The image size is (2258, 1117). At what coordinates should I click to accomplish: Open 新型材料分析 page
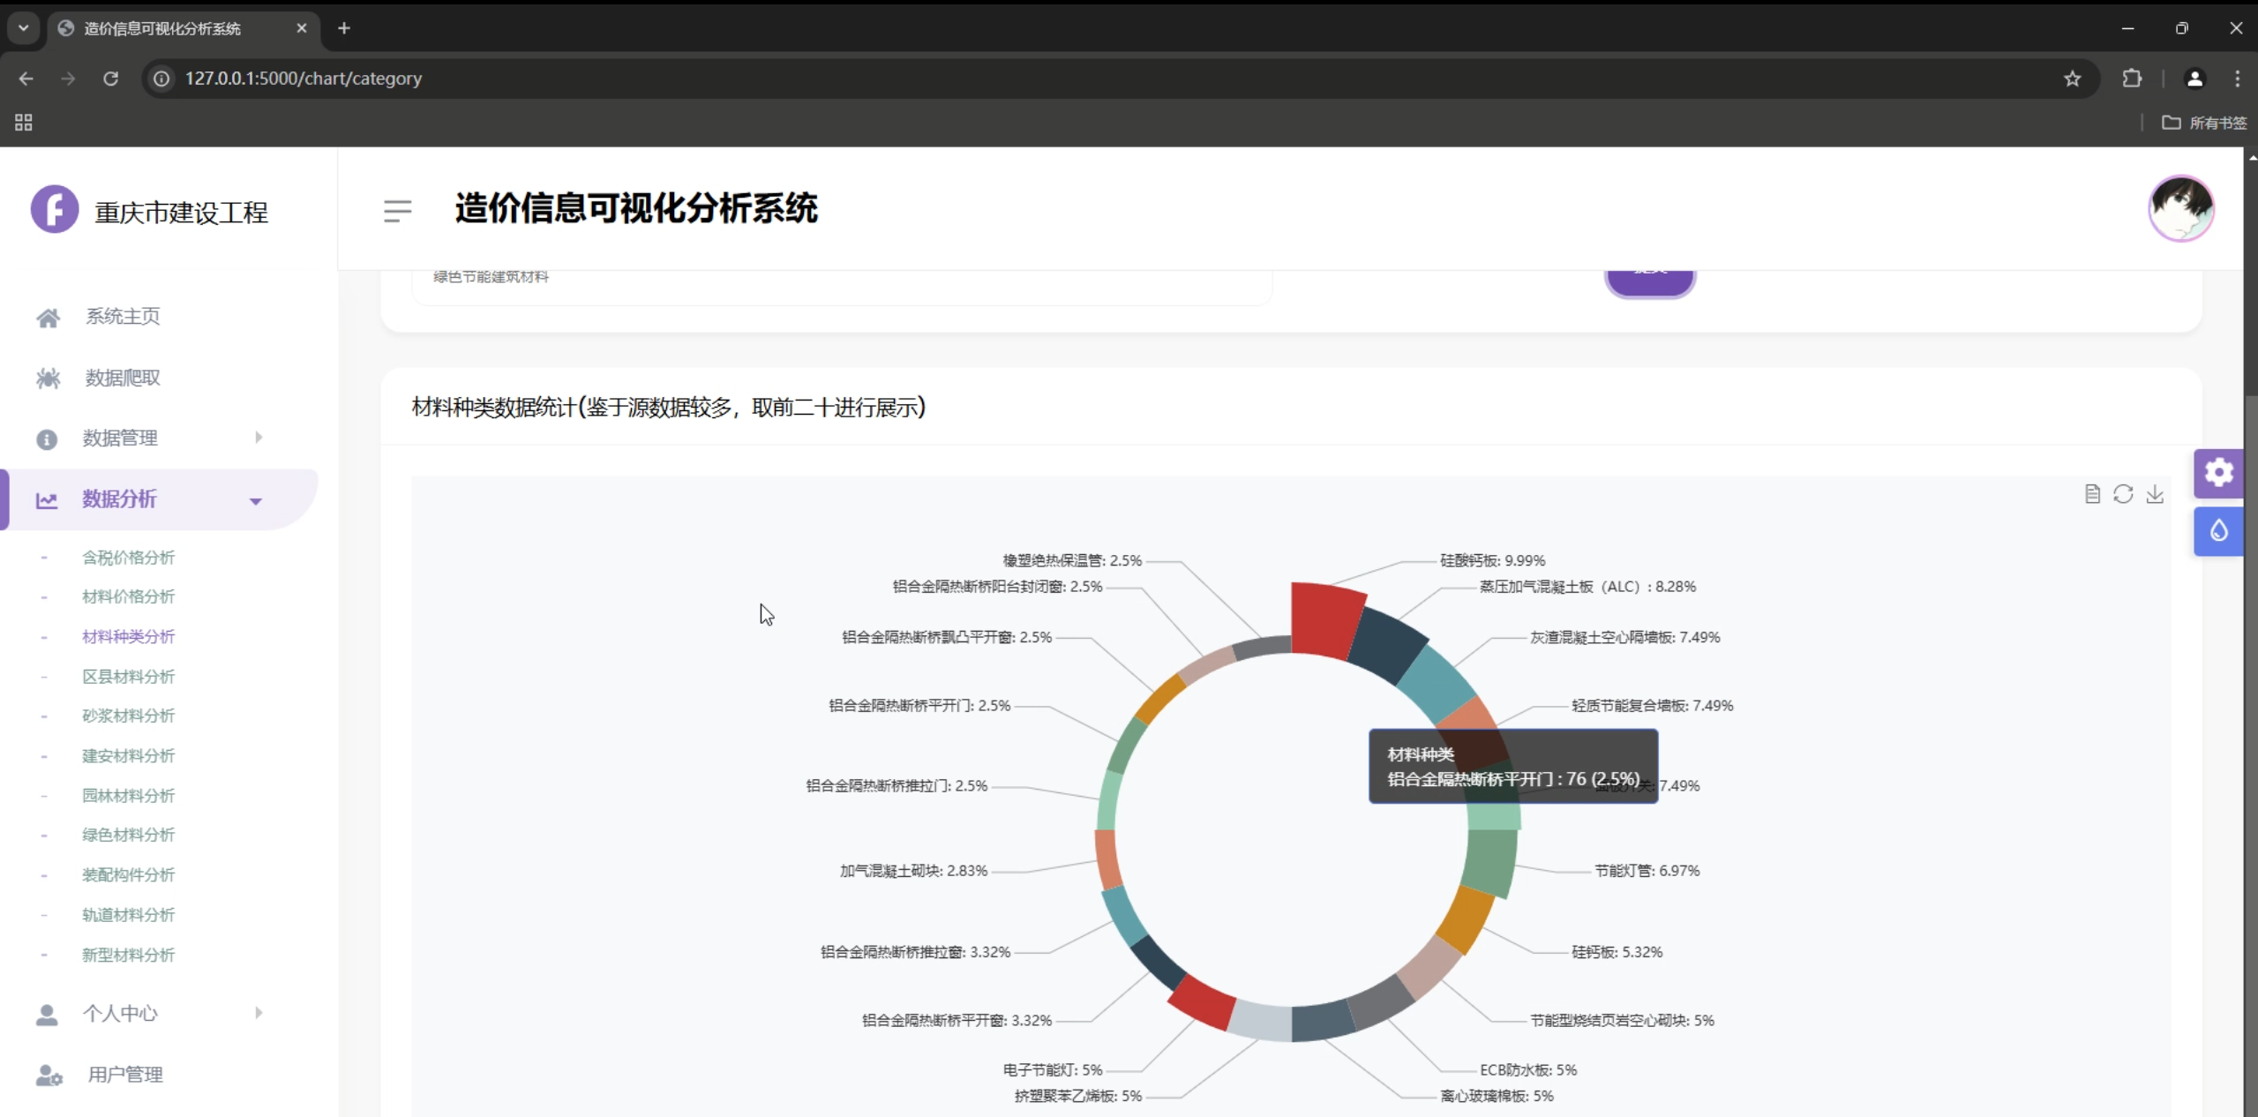click(x=129, y=956)
